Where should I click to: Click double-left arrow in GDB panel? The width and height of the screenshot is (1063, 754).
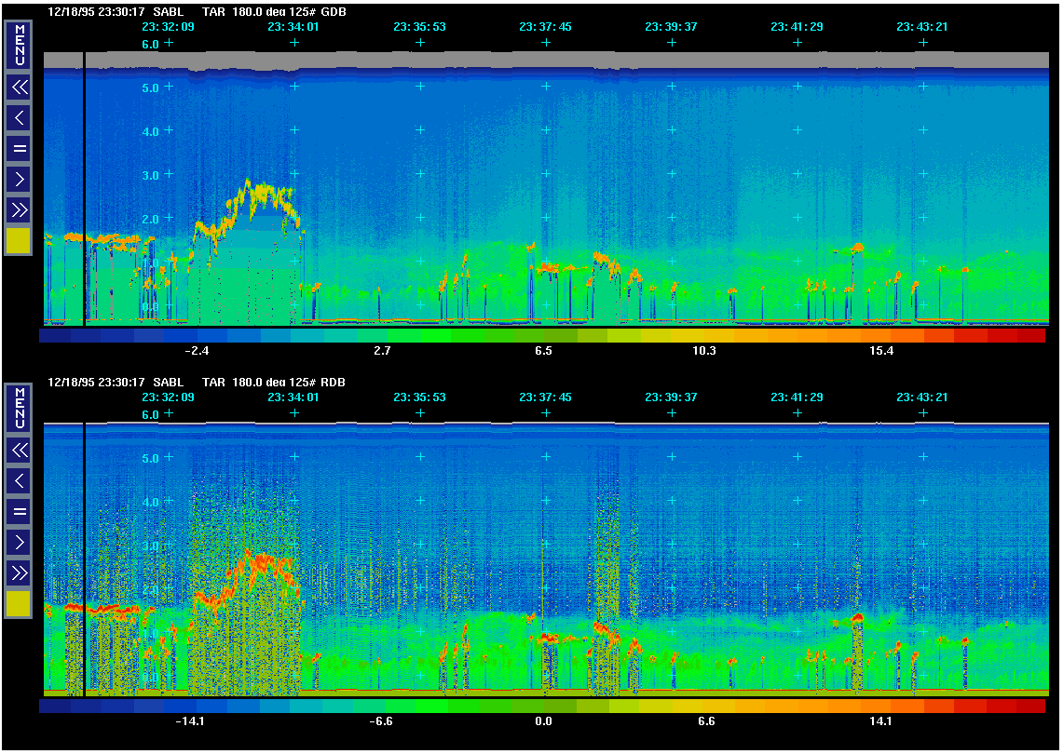click(19, 88)
